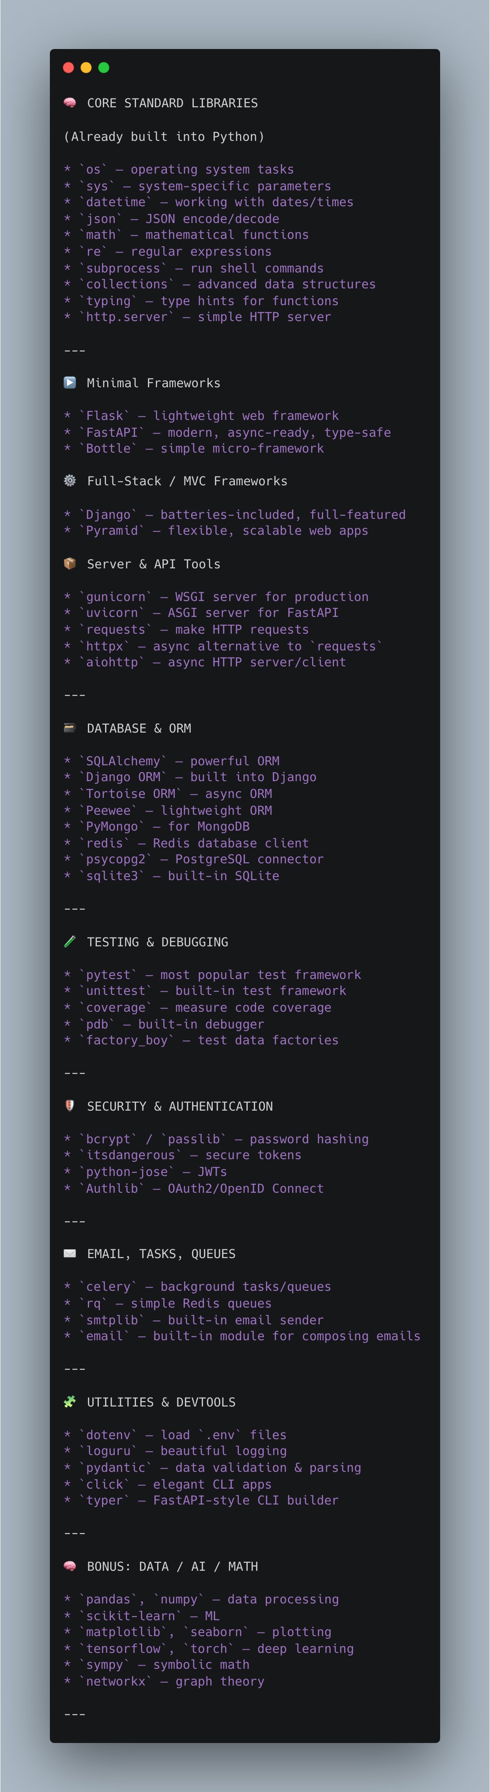Click the brain icon beside CORE STANDARD LIBRARIES
Viewport: 490px width, 1792px height.
point(69,103)
